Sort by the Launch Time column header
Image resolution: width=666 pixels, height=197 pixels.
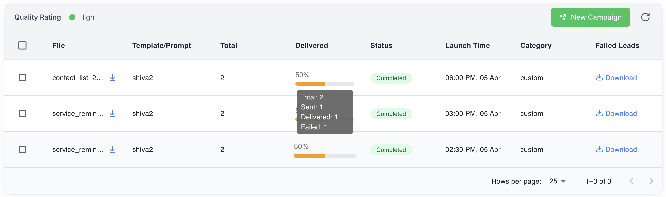(467, 45)
